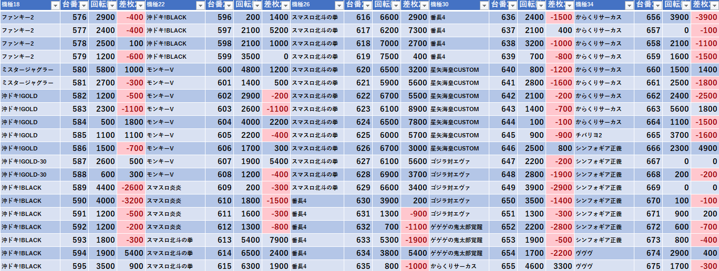719x271 pixels.
Task: Select the ヴヴヴ cell in row 674
Action: click(x=603, y=253)
